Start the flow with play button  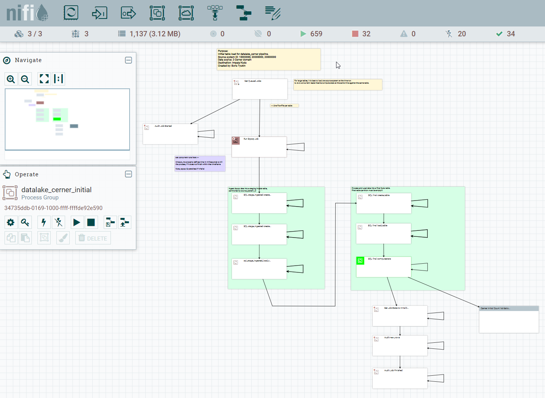click(77, 222)
